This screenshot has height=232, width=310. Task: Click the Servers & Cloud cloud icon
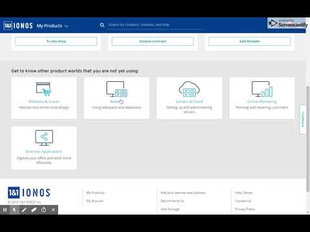pos(189,89)
